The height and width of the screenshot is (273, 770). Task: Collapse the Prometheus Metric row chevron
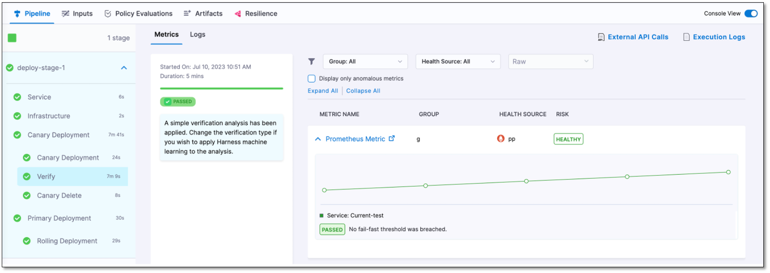[x=318, y=139]
